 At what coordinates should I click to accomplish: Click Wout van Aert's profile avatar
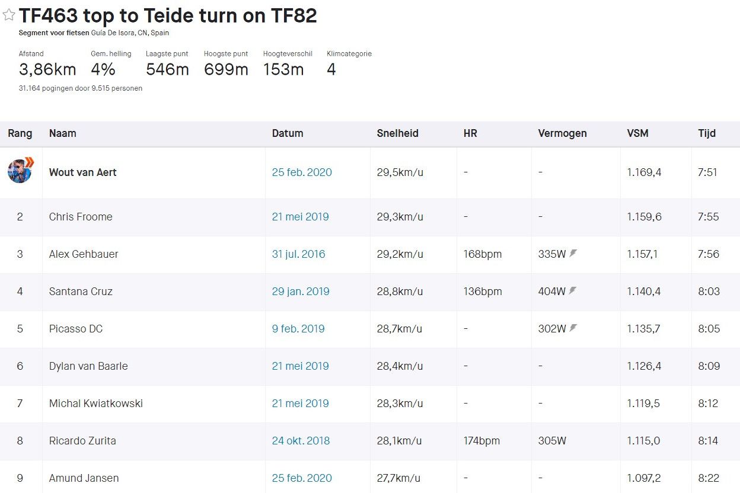point(20,171)
